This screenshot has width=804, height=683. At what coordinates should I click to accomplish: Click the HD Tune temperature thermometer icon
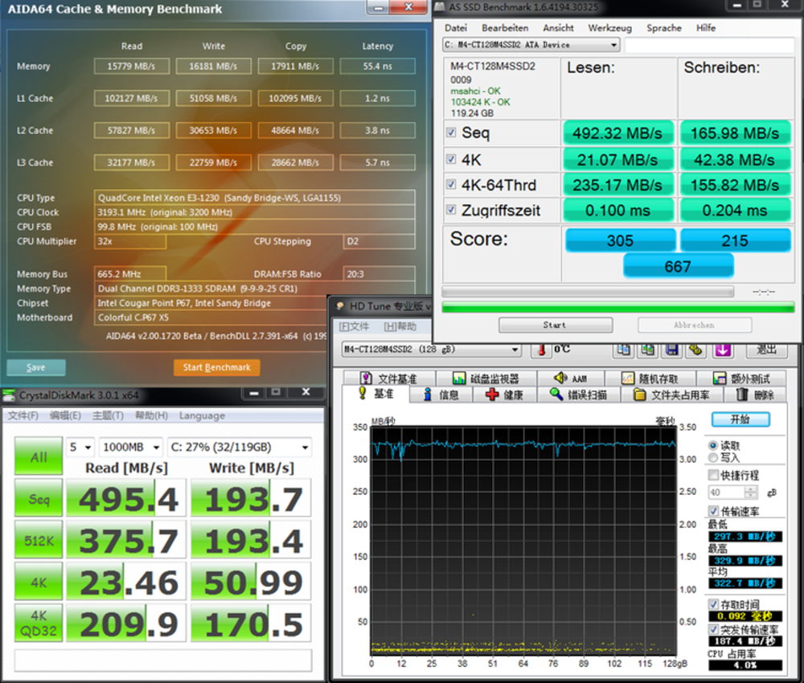[x=543, y=350]
